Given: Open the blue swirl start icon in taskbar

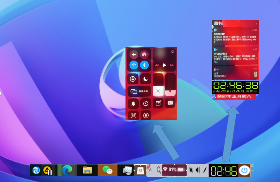Looking at the screenshot, I should 36,170.
